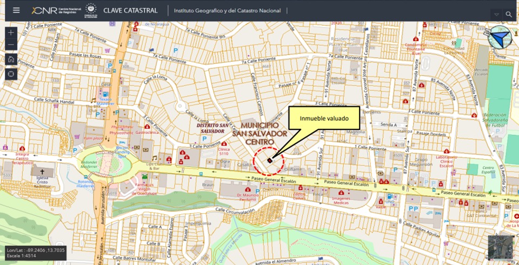519x265 pixels.
Task: Click the CNR Centro Nacional de Registros logo
Action: point(54,10)
